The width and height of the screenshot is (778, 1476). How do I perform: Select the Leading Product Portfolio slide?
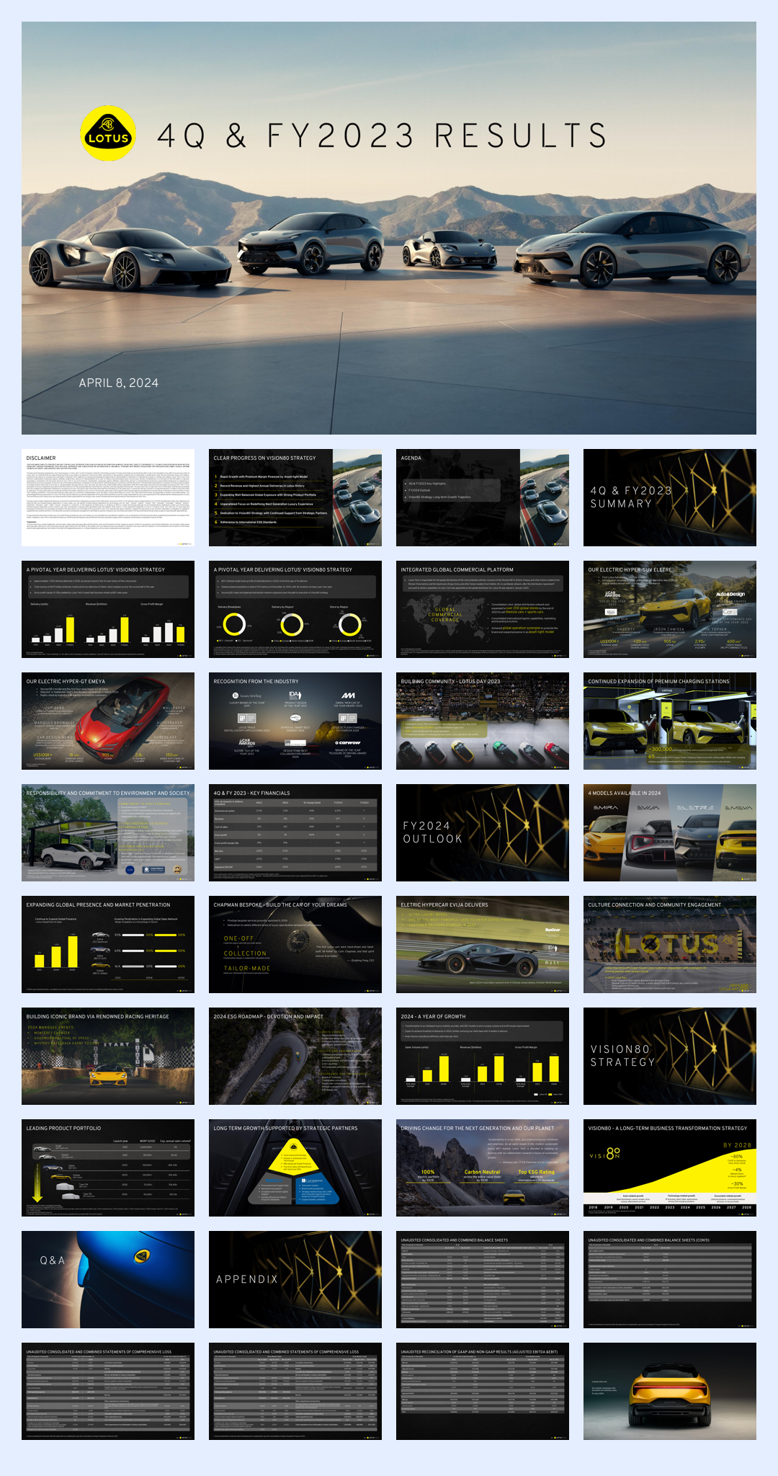pyautogui.click(x=108, y=1168)
